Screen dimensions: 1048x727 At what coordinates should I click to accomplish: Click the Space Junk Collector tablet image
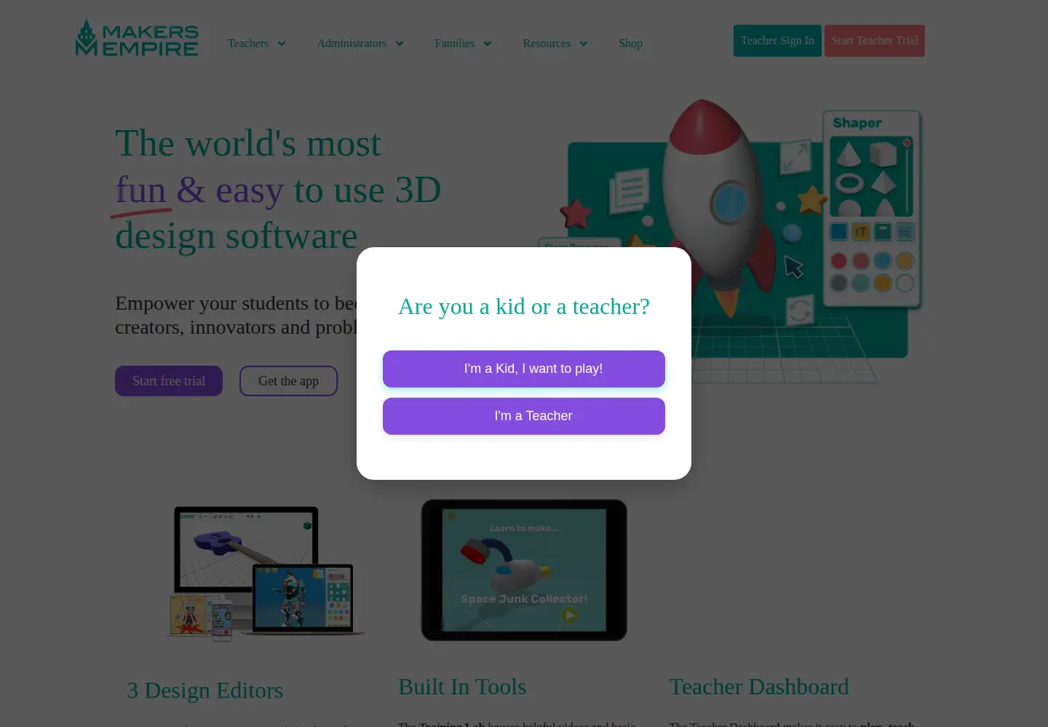point(524,570)
